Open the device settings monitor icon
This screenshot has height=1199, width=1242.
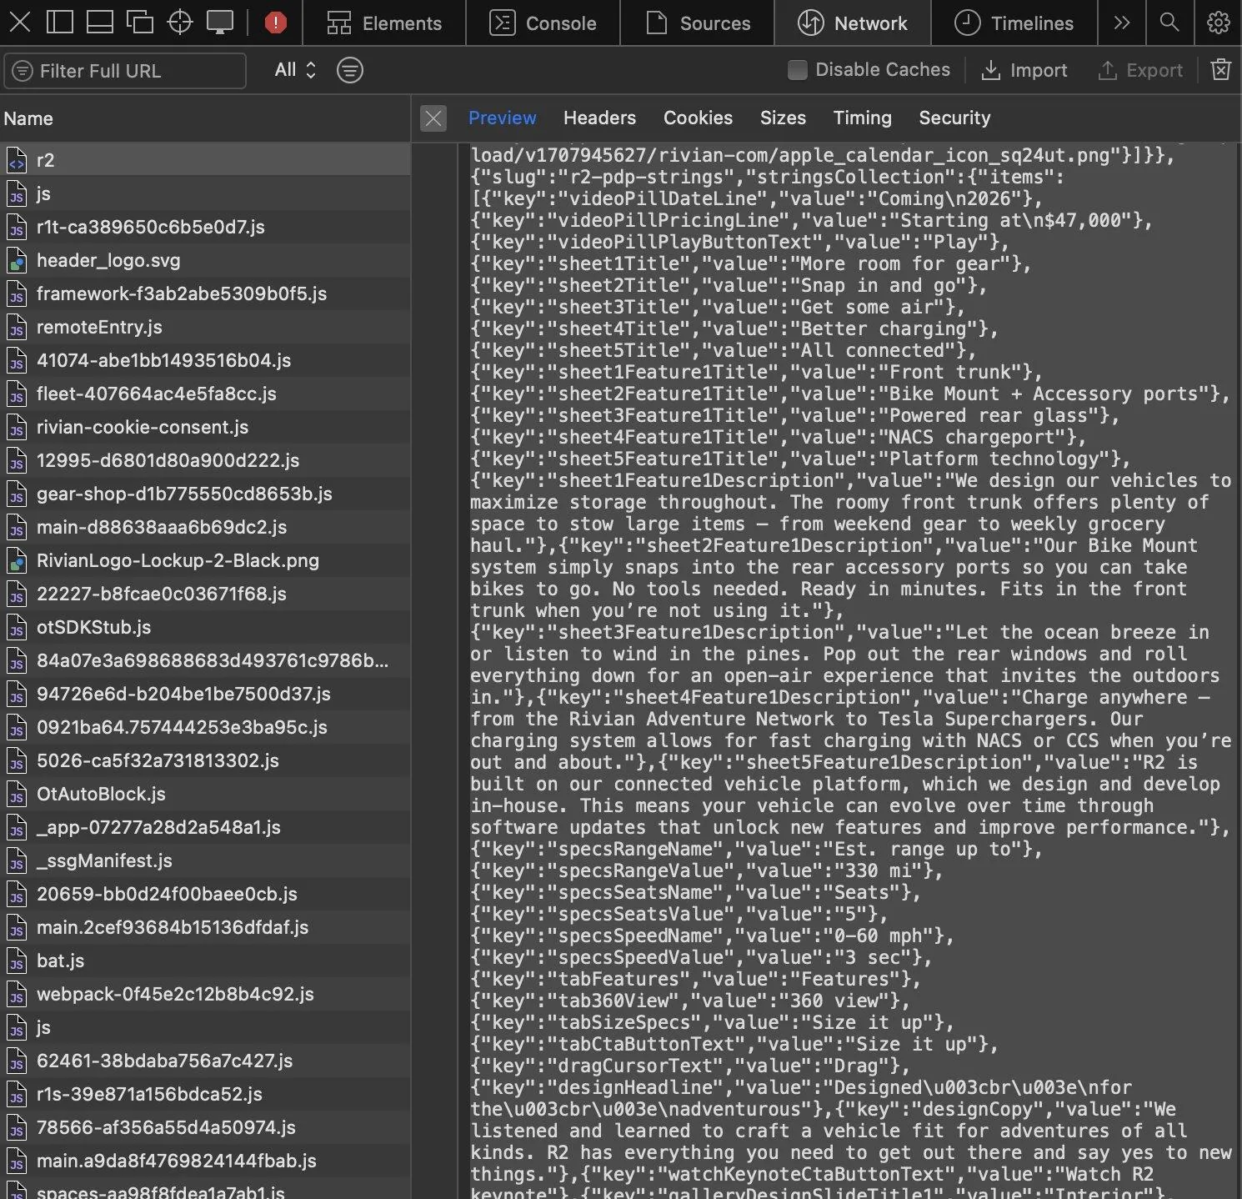pyautogui.click(x=220, y=23)
